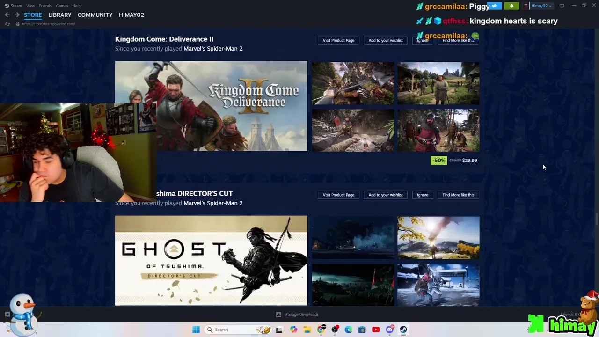
Task: Open Ghost of Tsushima dark field screenshot
Action: pyautogui.click(x=353, y=285)
